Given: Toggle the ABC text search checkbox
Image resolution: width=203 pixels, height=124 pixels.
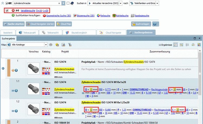Looking at the screenshot, I should (7, 3).
